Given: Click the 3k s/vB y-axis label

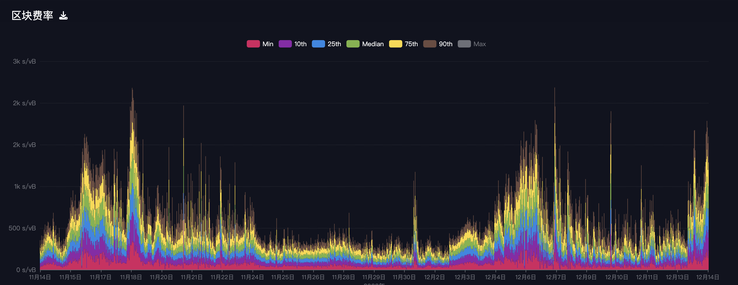Looking at the screenshot, I should 24,61.
